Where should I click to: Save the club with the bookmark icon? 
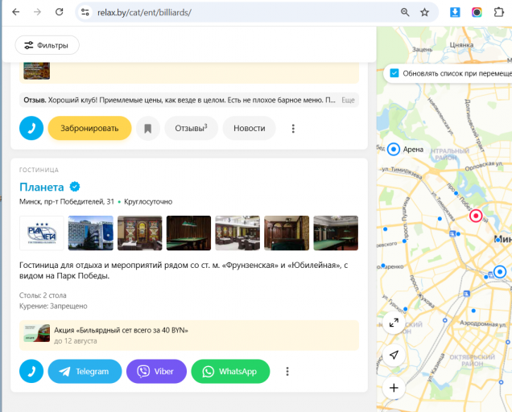tap(148, 128)
